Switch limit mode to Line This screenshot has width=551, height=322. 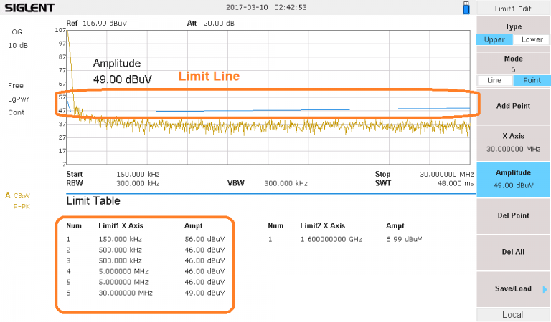pos(494,80)
